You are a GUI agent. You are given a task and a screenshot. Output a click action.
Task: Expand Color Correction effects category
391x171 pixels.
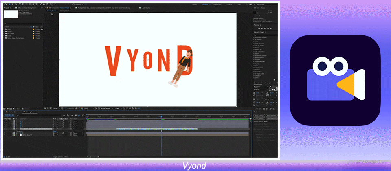point(254,52)
